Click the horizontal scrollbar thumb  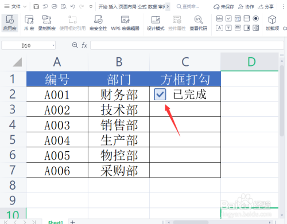pyautogui.click(x=191, y=222)
